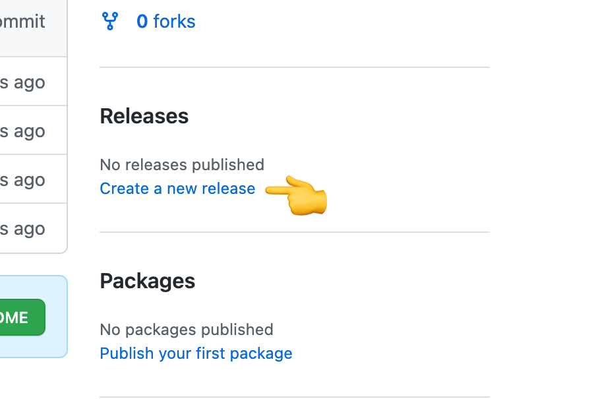Click No releases published text
Image resolution: width=590 pixels, height=399 pixels.
(181, 164)
